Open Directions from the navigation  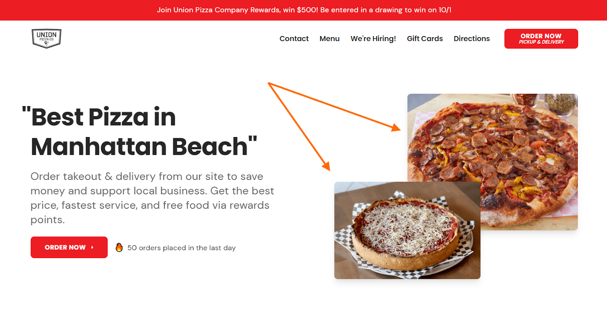[x=472, y=39]
